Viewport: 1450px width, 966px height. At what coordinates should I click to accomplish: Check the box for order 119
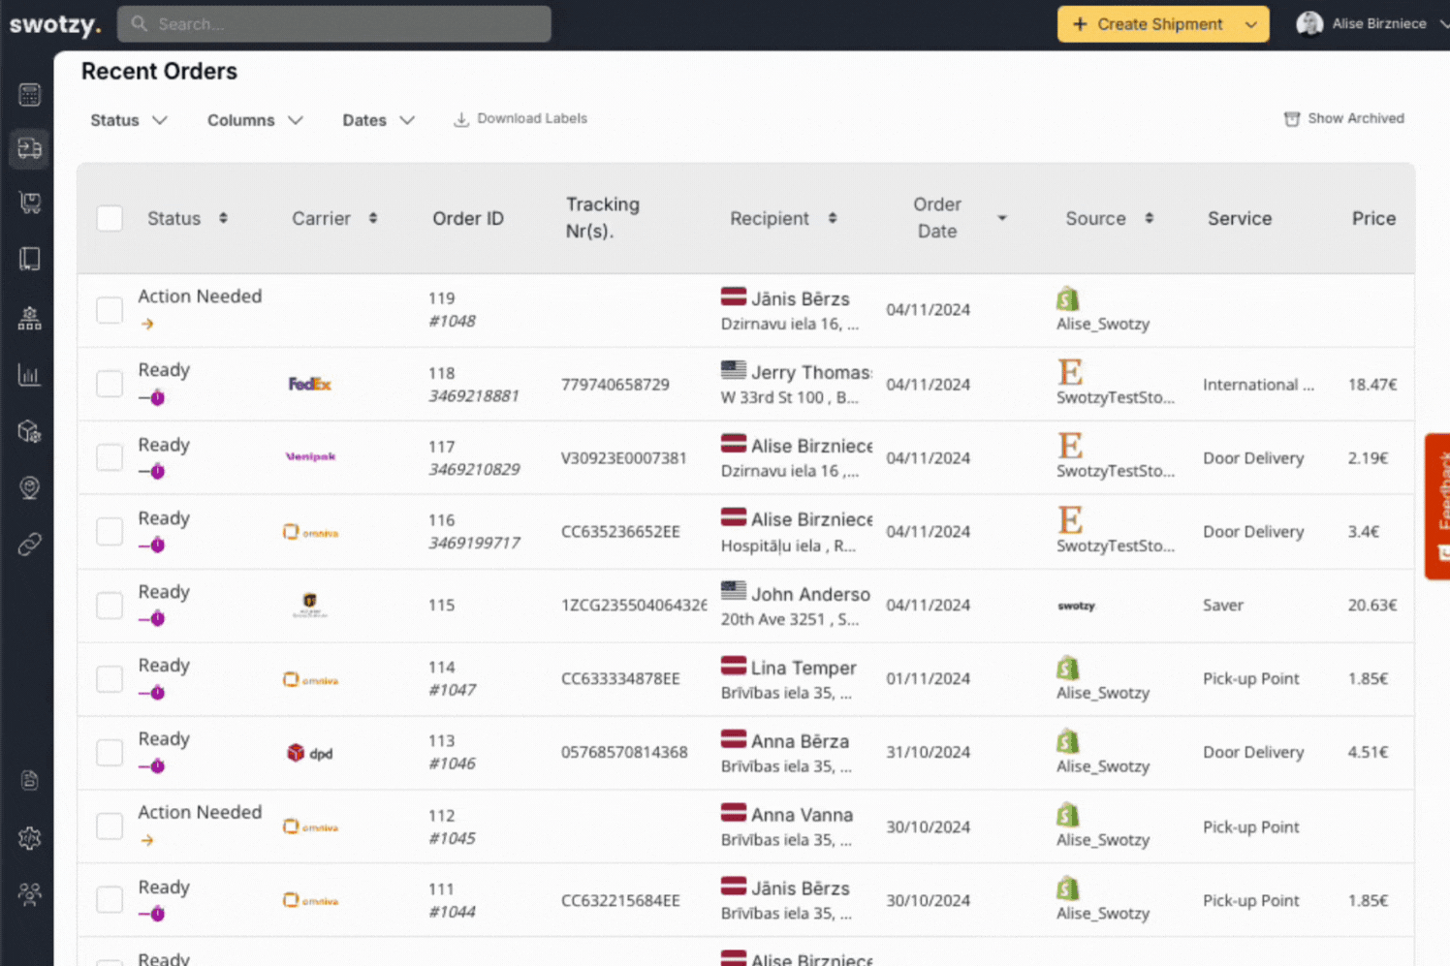[x=110, y=310]
